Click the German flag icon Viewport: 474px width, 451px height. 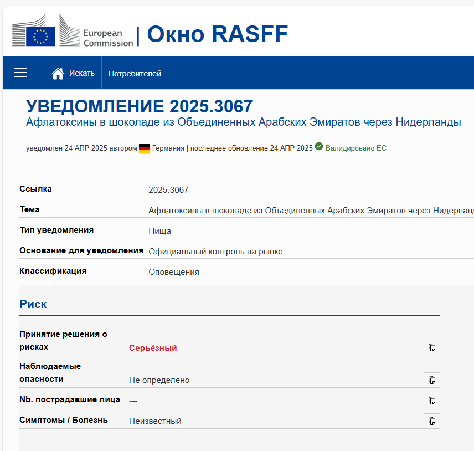145,148
